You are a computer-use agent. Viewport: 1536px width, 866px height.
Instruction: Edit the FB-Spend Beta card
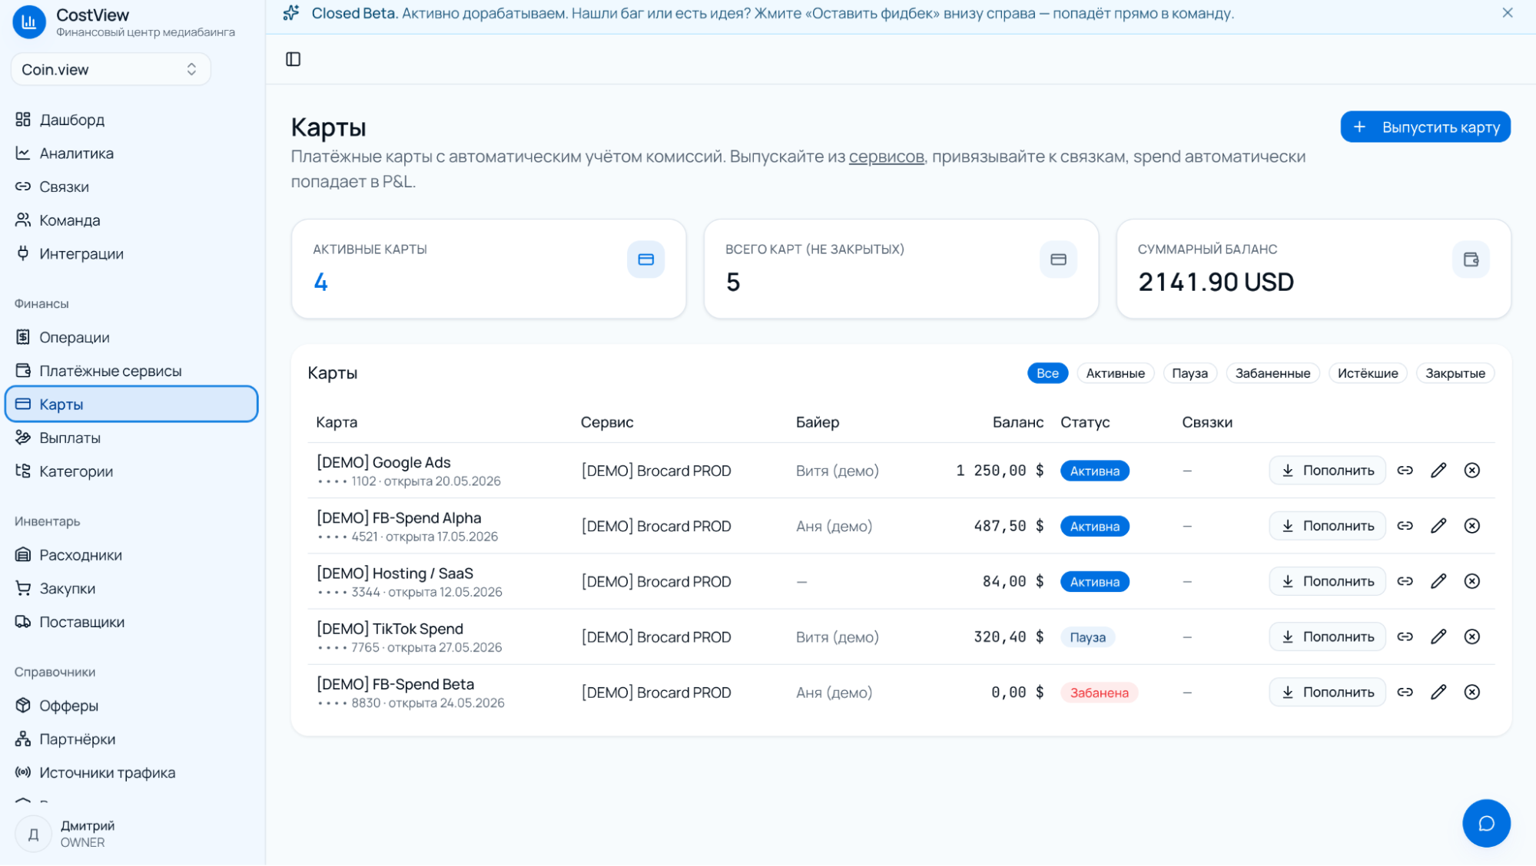pos(1438,692)
